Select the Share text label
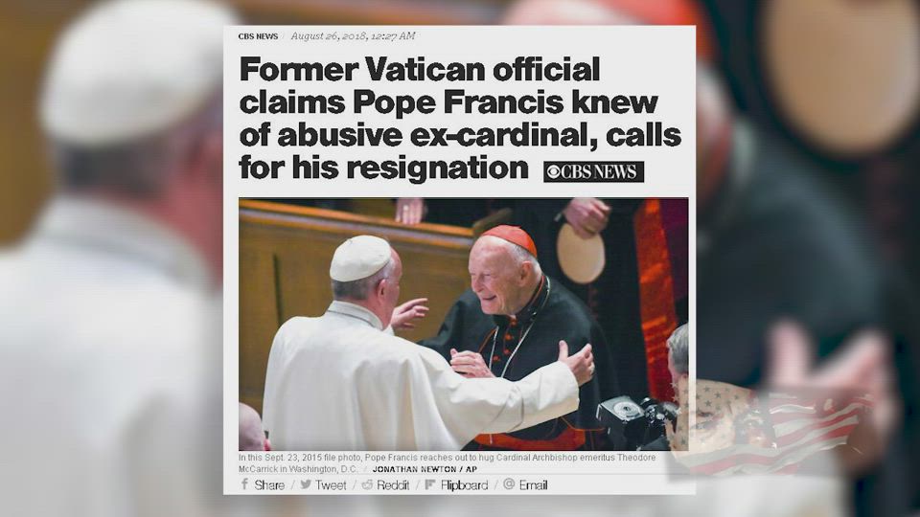The image size is (920, 517). point(269,484)
